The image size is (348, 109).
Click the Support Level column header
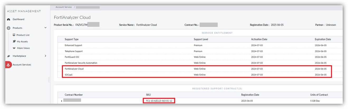coord(201,39)
